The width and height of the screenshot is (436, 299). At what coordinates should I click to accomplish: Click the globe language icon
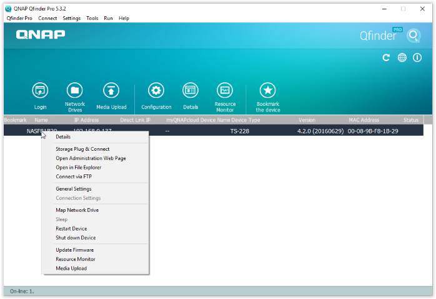coord(402,57)
